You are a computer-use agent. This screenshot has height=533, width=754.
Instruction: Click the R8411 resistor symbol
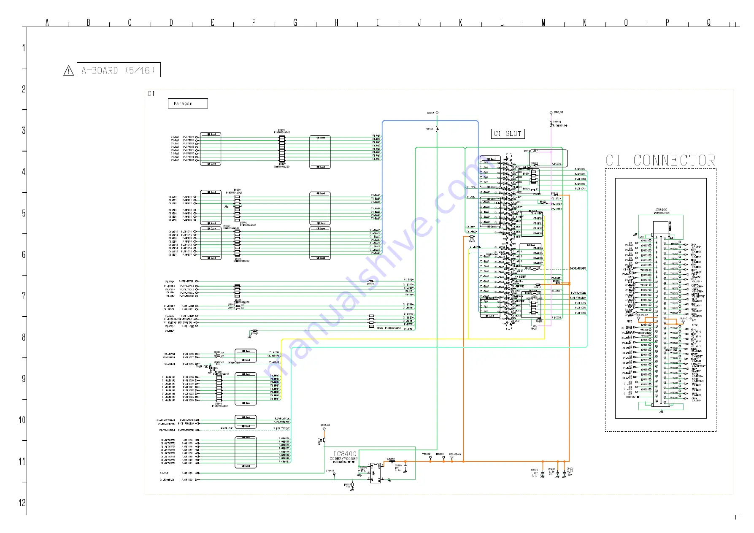coord(324,440)
